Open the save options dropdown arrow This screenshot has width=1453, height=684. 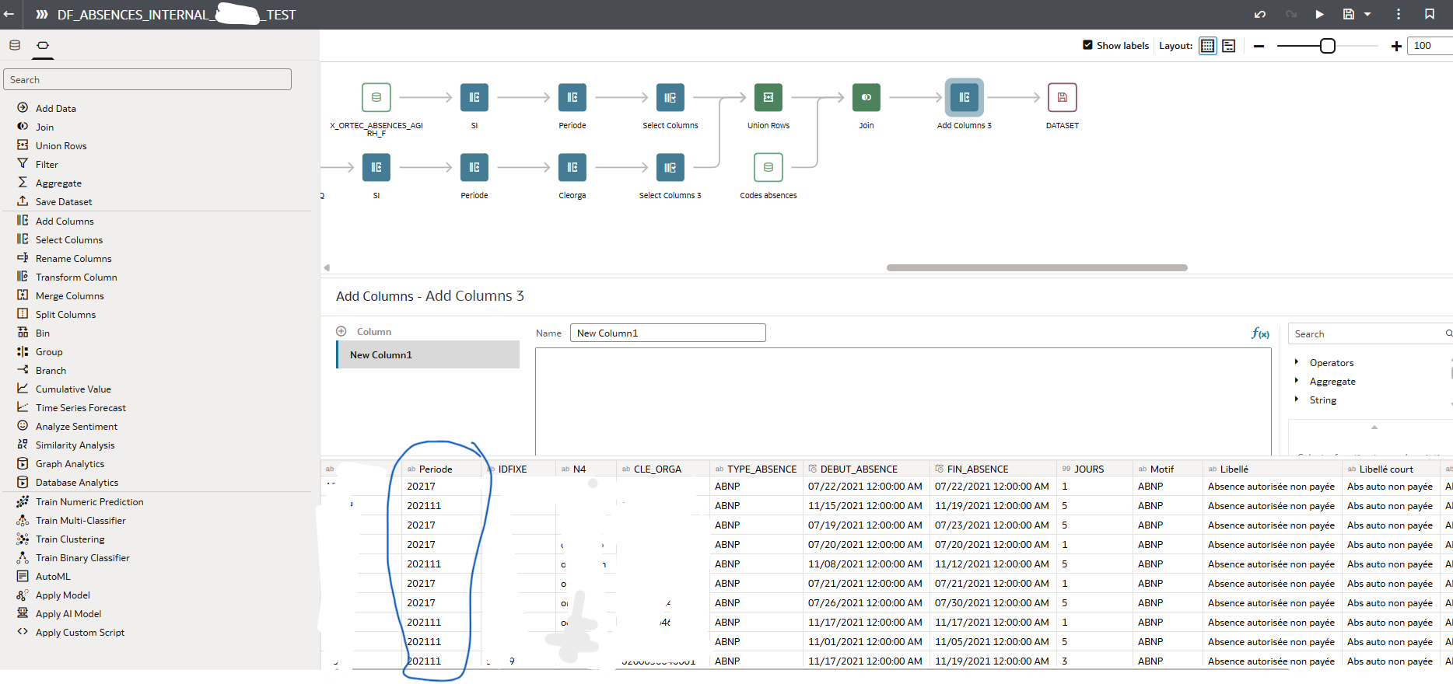pos(1367,14)
